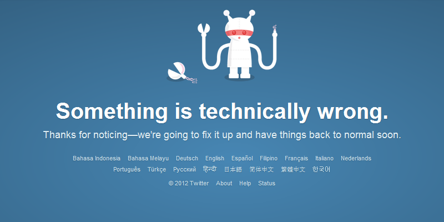Choose 한국어 Korean language link

[x=321, y=169]
